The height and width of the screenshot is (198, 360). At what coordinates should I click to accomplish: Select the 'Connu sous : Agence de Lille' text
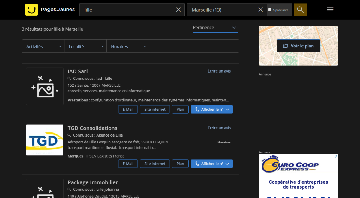coord(98,135)
